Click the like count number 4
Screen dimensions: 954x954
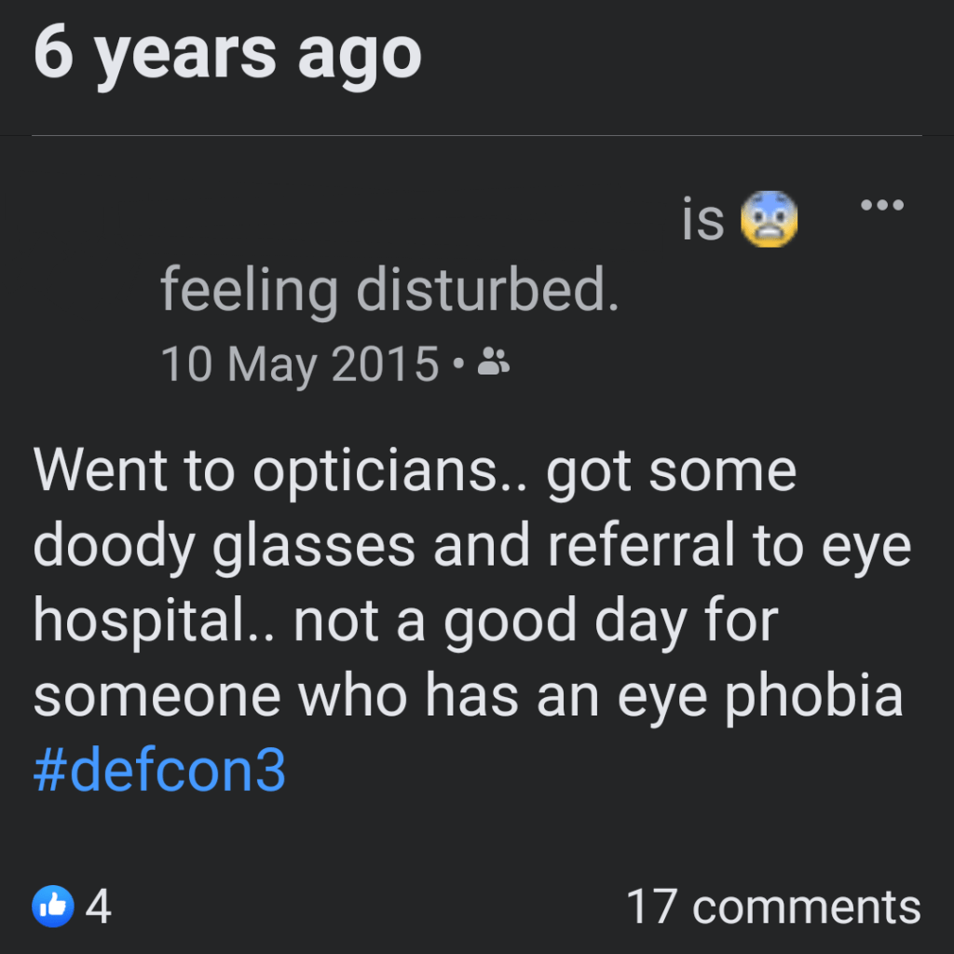(x=99, y=906)
